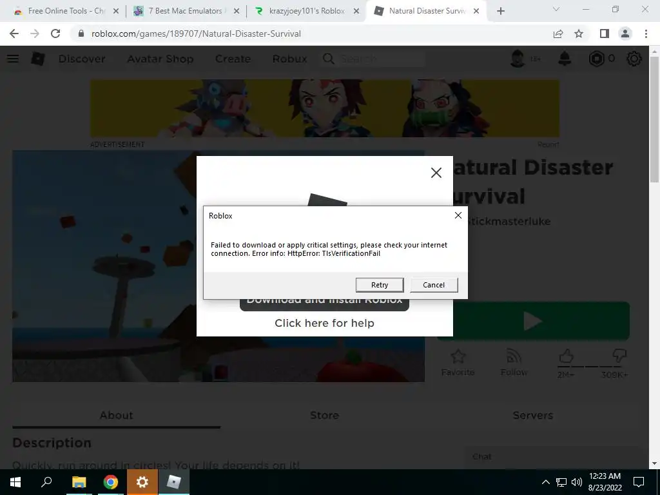The image size is (660, 495).
Task: Open a new Chrome tab
Action: pos(500,11)
